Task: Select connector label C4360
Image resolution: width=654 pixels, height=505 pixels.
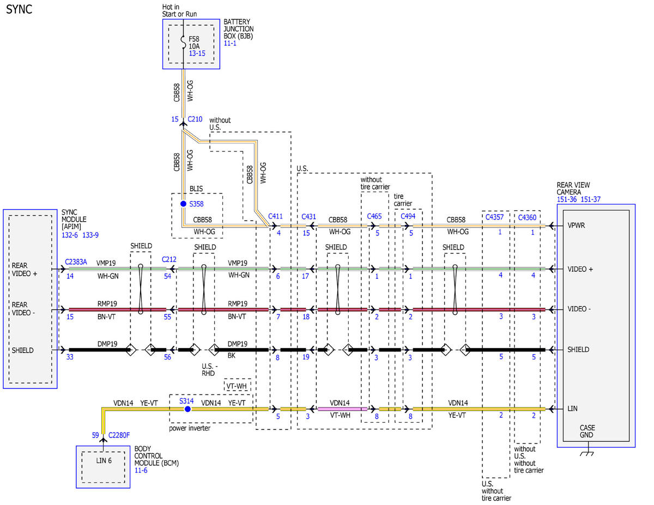Action: tap(527, 217)
